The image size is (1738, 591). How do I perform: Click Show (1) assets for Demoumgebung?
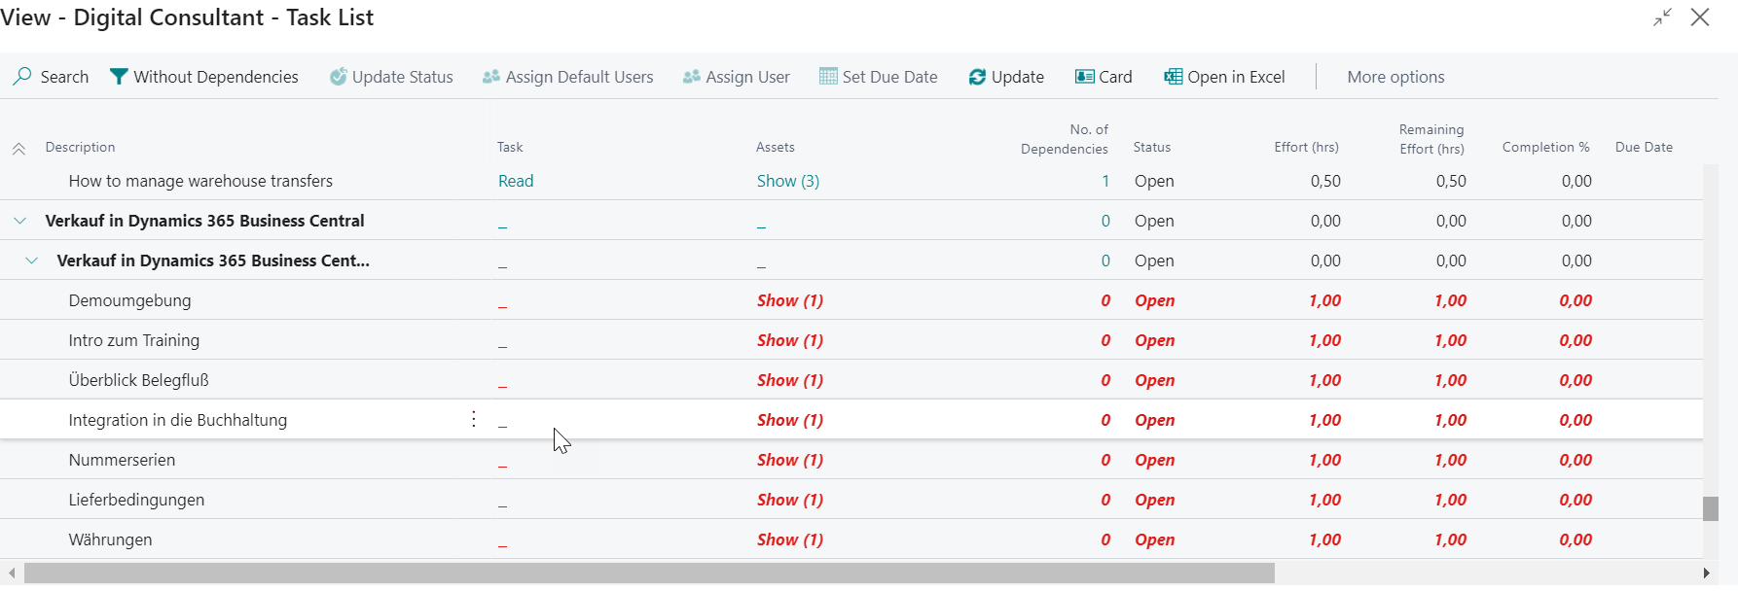pyautogui.click(x=790, y=300)
